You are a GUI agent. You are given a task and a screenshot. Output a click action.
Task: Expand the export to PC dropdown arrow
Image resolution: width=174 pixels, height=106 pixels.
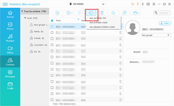point(94,13)
